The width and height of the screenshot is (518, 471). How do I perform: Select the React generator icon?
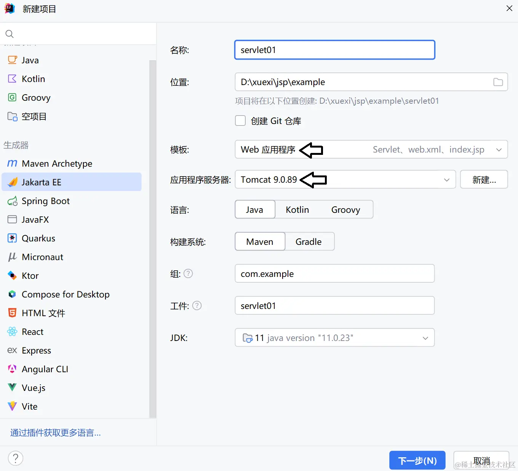pyautogui.click(x=12, y=331)
